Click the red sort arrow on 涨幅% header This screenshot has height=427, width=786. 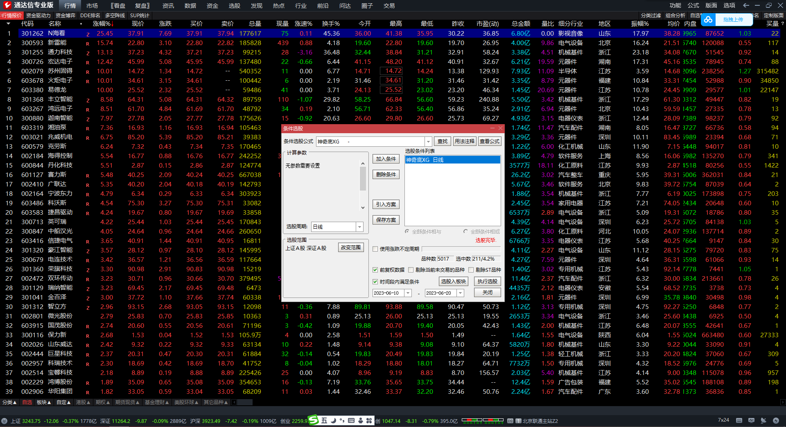click(113, 24)
